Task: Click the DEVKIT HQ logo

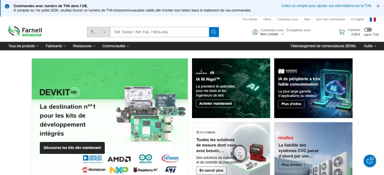Action: (x=60, y=92)
